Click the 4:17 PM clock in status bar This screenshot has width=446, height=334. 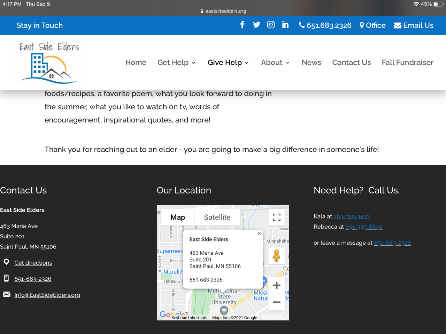click(x=12, y=4)
